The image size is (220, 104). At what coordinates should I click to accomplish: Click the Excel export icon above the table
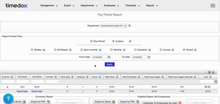(209, 72)
